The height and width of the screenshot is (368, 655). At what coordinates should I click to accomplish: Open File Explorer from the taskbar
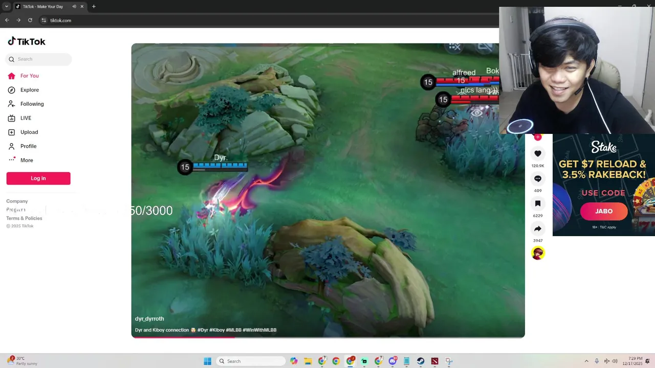[308, 361]
